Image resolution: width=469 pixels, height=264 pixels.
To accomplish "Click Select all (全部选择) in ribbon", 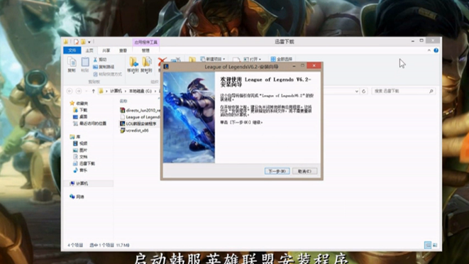I will (x=282, y=59).
